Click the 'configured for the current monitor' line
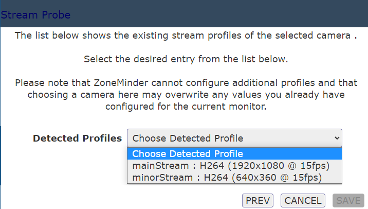 (x=186, y=107)
